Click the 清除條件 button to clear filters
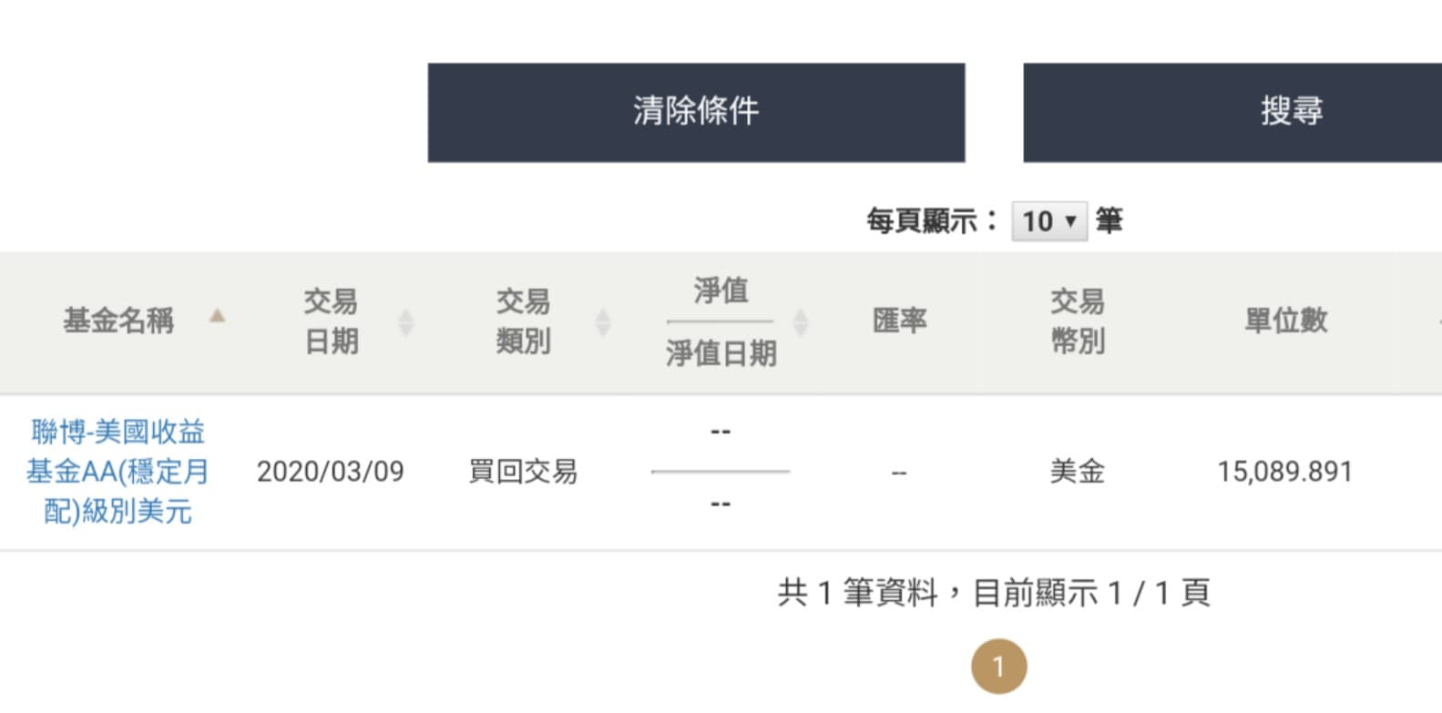The image size is (1442, 713). point(697,112)
